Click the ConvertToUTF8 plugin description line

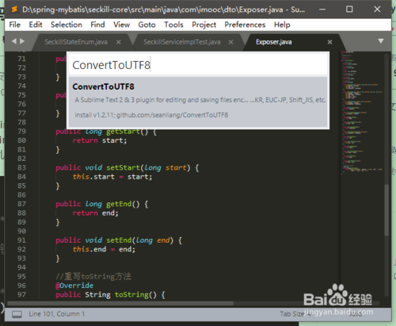tap(200, 100)
